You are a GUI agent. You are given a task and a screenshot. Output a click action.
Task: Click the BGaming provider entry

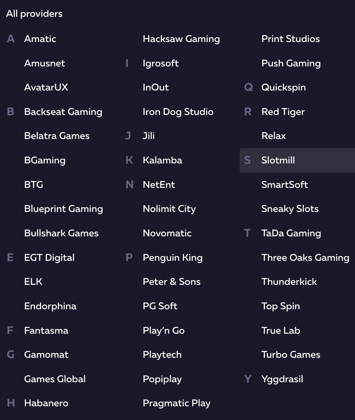(45, 160)
